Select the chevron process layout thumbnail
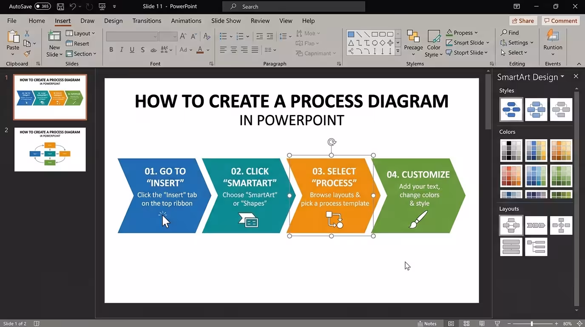585x327 pixels. point(536,225)
